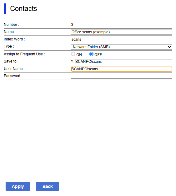The width and height of the screenshot is (176, 196).
Task: Click the 'Index Word :' label
Action: pyautogui.click(x=14, y=39)
